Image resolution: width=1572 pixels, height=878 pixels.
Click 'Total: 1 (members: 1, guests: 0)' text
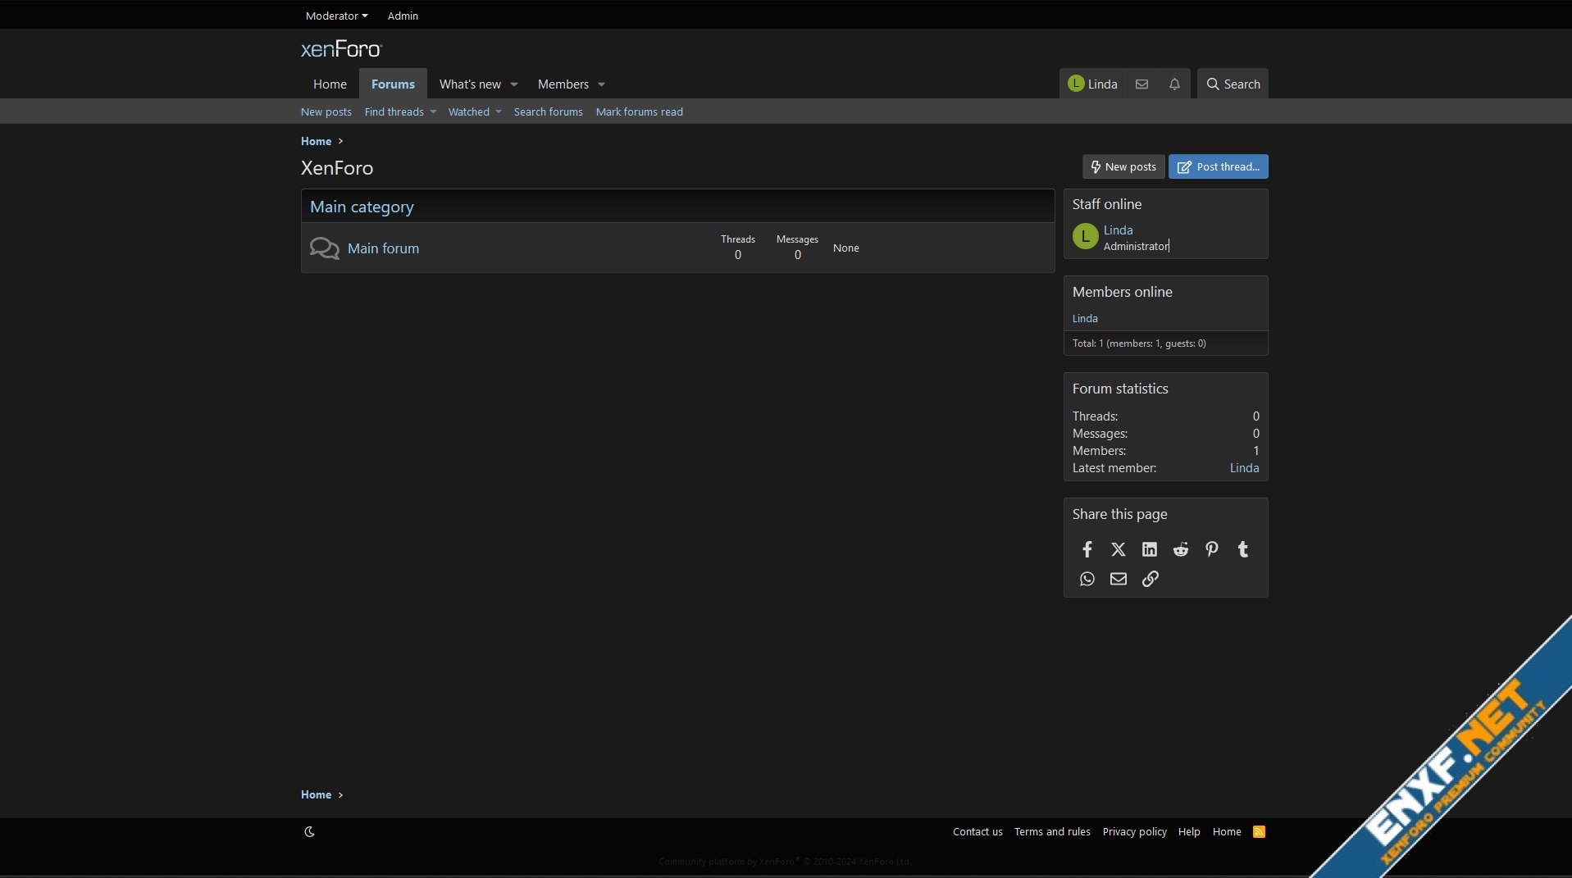(x=1139, y=343)
